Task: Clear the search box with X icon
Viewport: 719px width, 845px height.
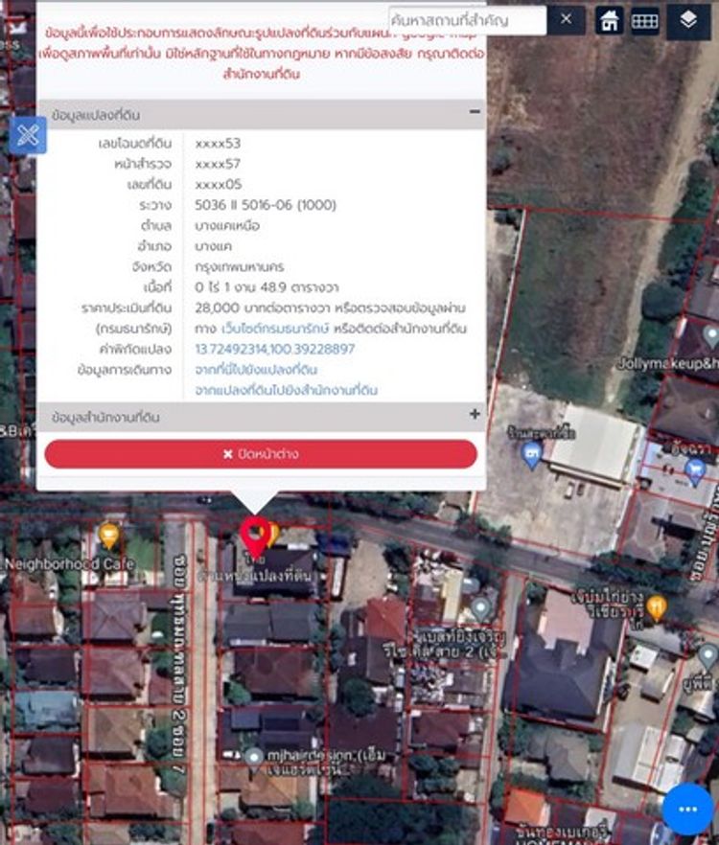Action: pyautogui.click(x=566, y=19)
